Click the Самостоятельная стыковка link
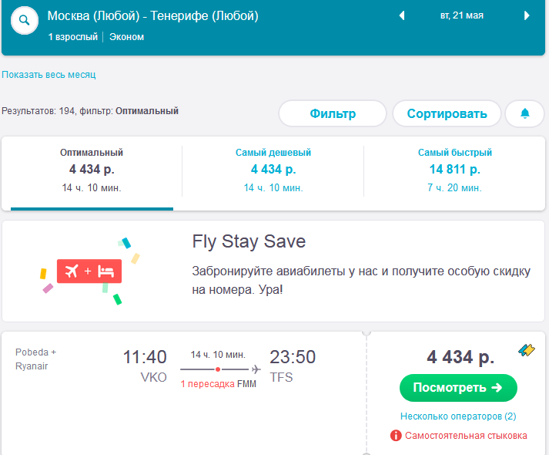Screen dimensions: 549x455 tap(467, 436)
